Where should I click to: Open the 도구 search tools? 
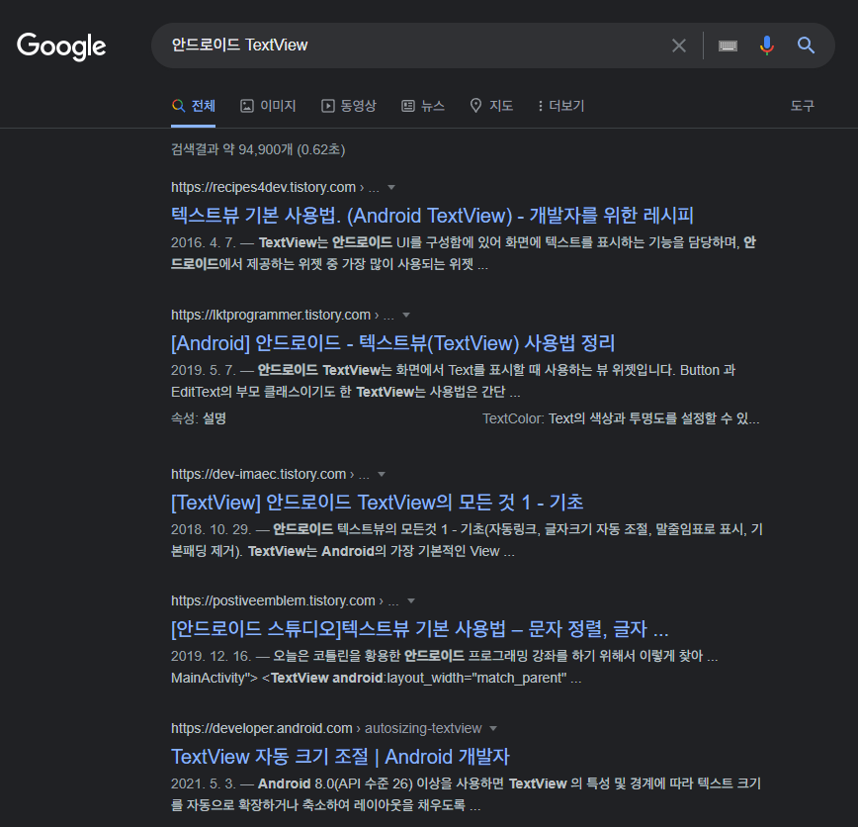[x=803, y=106]
